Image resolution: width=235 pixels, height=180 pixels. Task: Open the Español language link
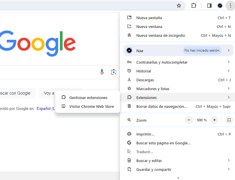43,108
